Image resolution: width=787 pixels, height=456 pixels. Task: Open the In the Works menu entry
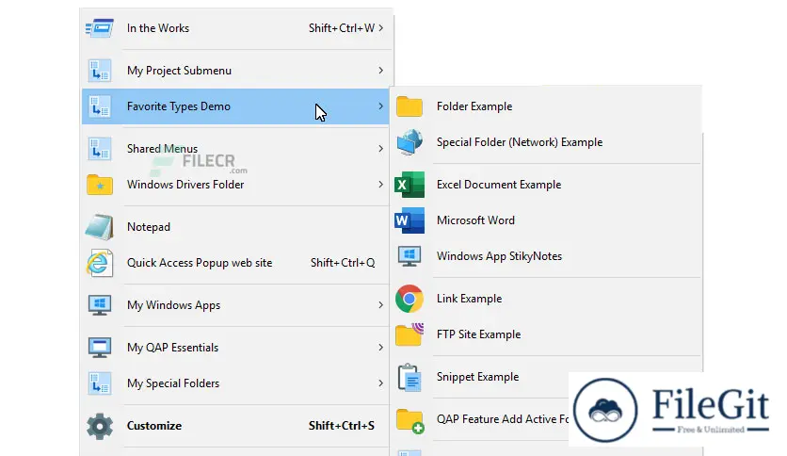[x=236, y=28]
